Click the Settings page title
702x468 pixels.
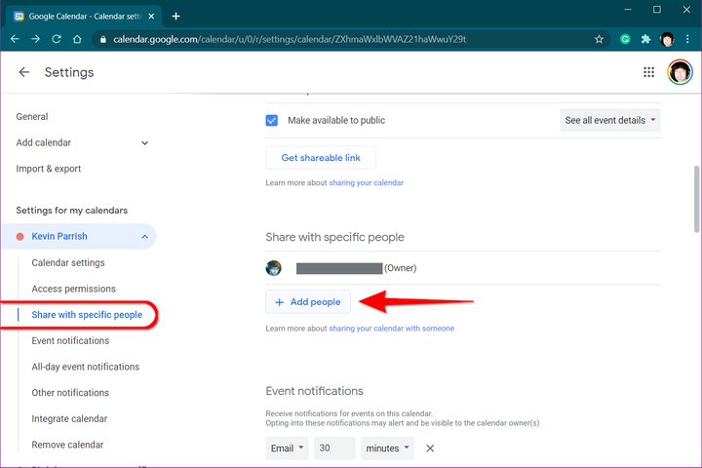[x=69, y=72]
